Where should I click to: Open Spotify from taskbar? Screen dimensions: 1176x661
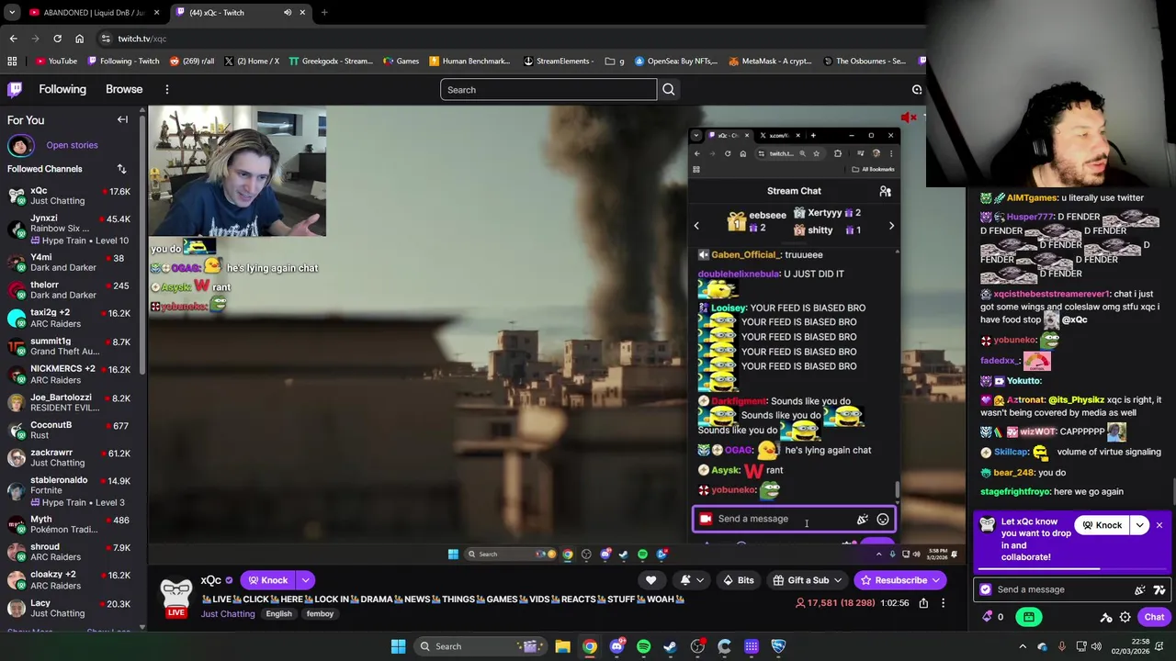[x=643, y=646]
